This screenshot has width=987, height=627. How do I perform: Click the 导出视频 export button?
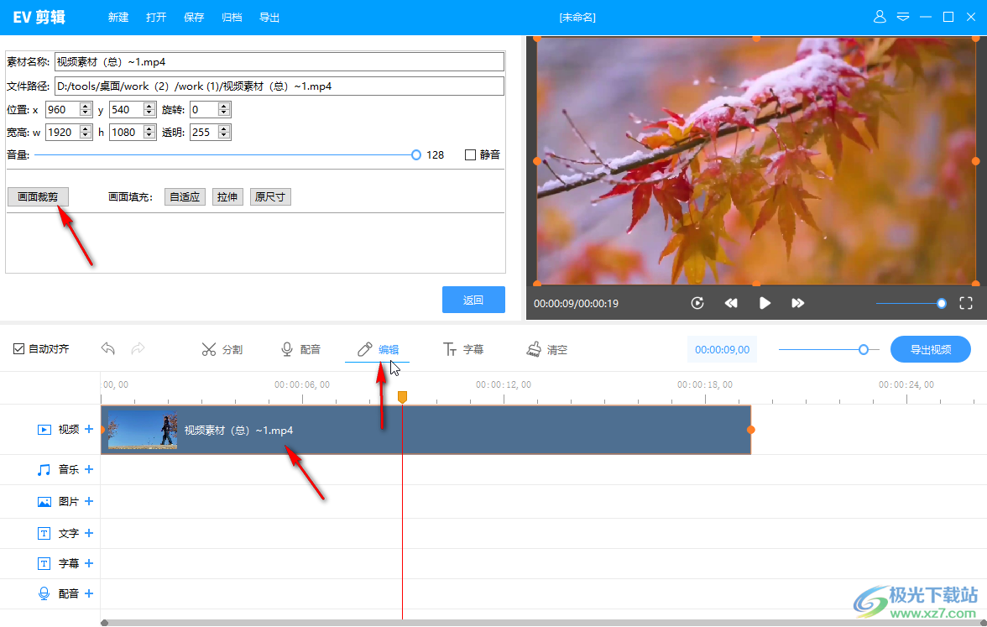coord(930,349)
